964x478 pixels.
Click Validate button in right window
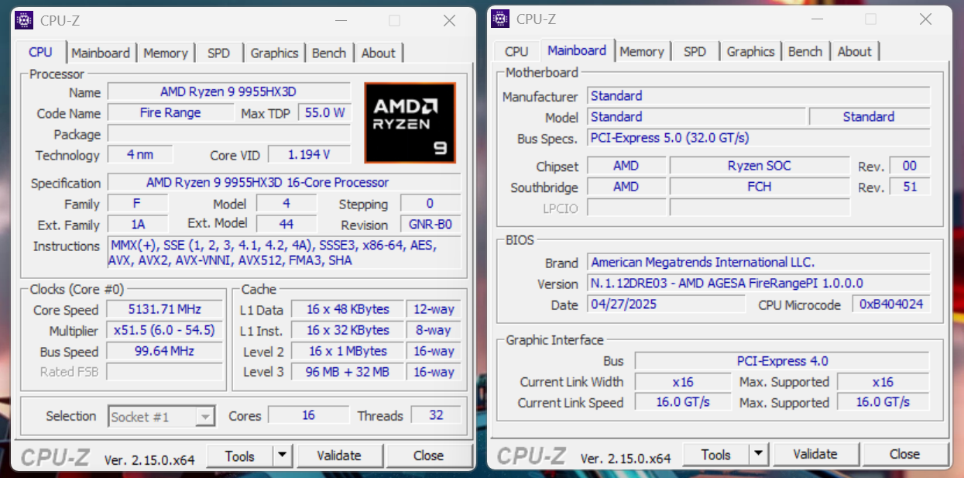[815, 455]
